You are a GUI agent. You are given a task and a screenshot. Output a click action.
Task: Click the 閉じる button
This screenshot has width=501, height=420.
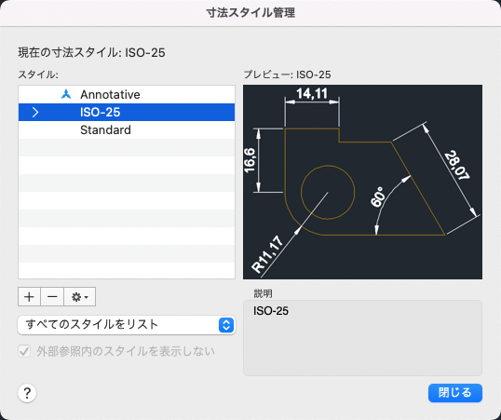coord(455,393)
